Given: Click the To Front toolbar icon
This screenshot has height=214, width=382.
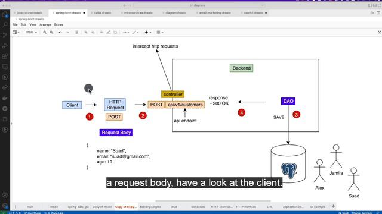Looking at the screenshot, I should point(86,32).
